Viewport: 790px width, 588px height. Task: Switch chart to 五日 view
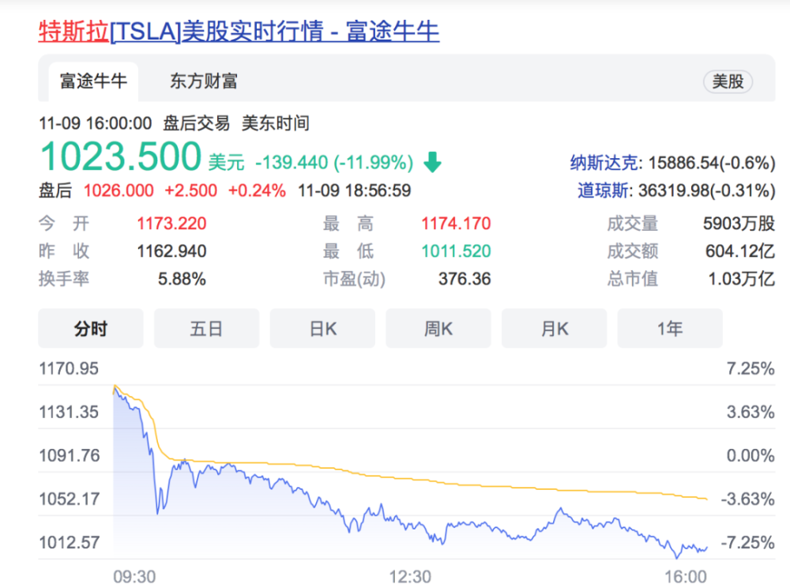pos(206,329)
